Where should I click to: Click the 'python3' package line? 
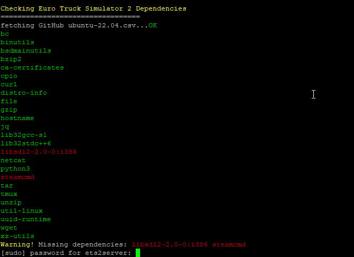tap(15, 169)
